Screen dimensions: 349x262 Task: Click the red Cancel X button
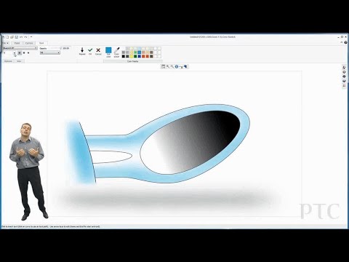point(98,51)
